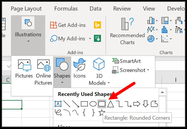
Task: Select the Rounded Corners Rectangle shape
Action: click(102, 104)
